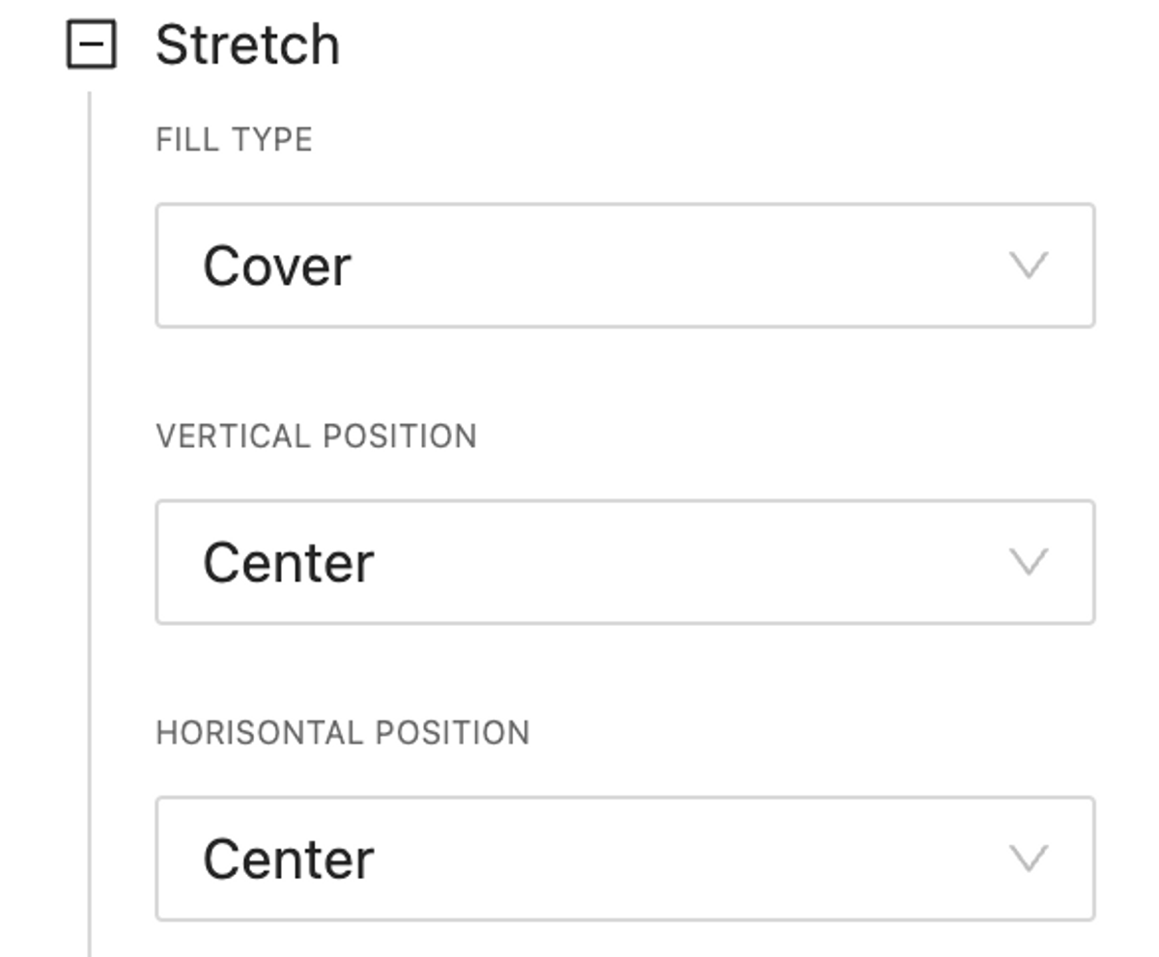Click the chevron arrow in the Cover dropdown
This screenshot has width=1159, height=957.
pyautogui.click(x=1028, y=265)
